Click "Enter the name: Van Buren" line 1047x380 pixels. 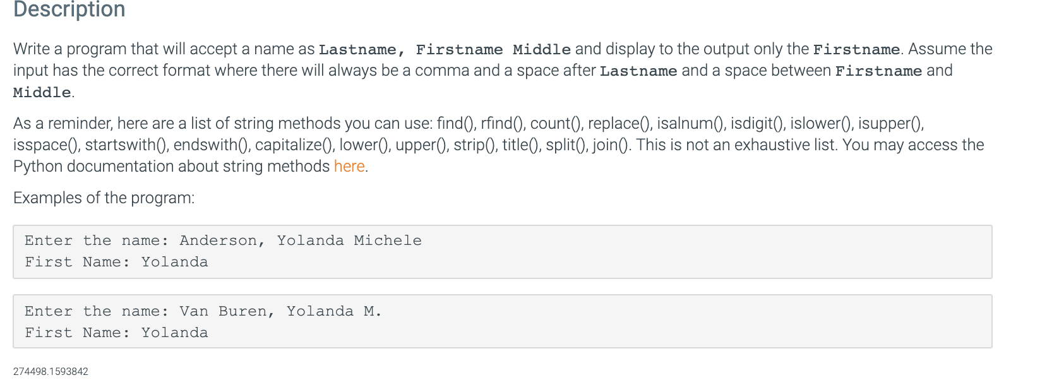[203, 311]
